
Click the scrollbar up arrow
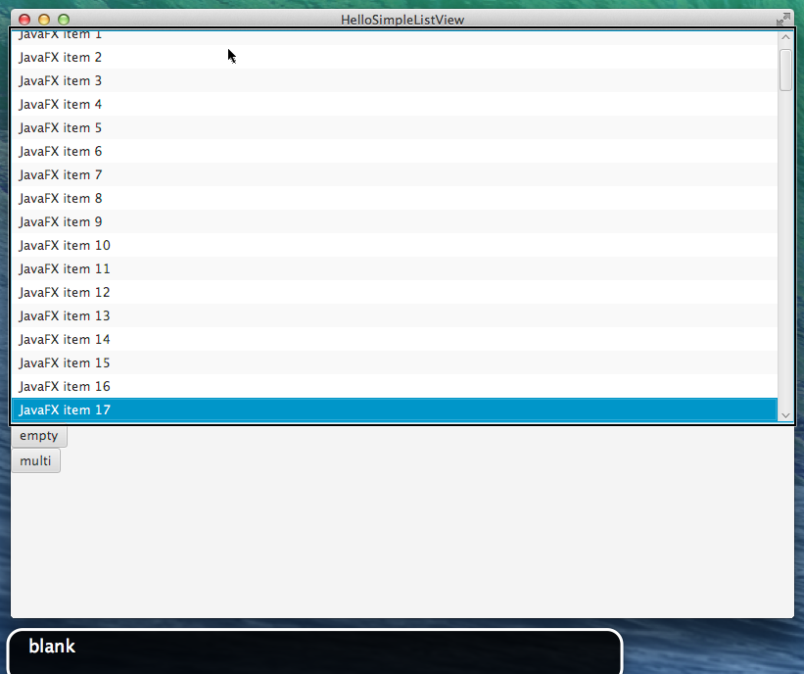coord(785,37)
